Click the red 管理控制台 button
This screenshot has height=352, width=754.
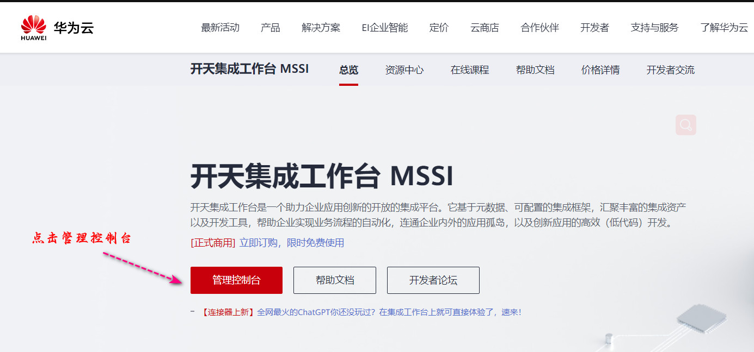pos(236,280)
